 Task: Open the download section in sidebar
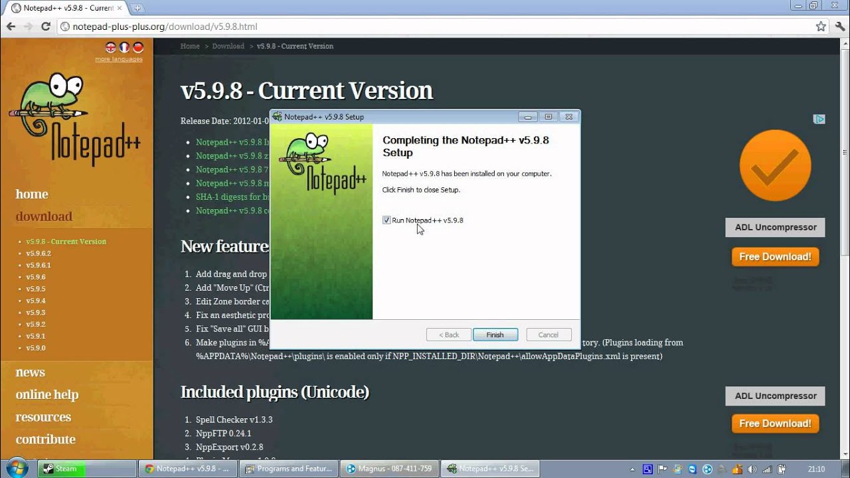(x=44, y=216)
